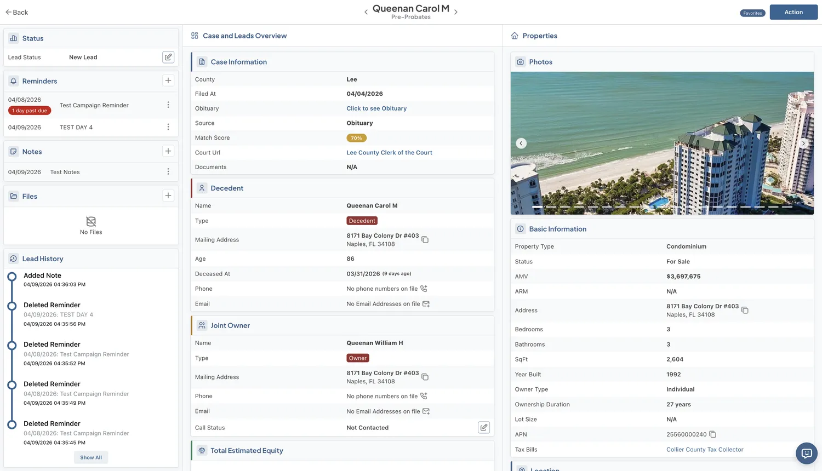Copy the decedent's mailing address

point(425,239)
